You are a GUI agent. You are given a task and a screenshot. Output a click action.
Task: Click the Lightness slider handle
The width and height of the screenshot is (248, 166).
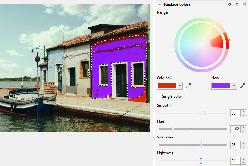point(201,161)
